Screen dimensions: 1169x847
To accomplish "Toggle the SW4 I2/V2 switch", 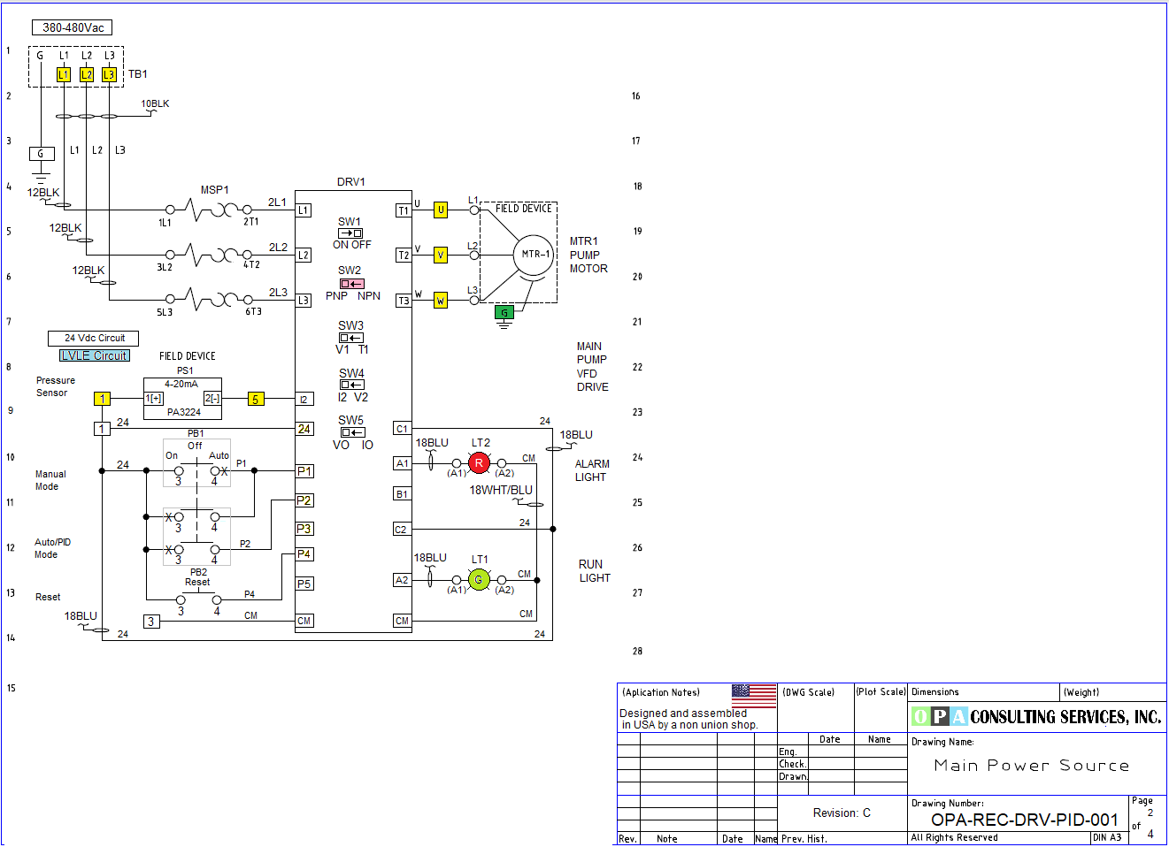I will click(x=351, y=385).
